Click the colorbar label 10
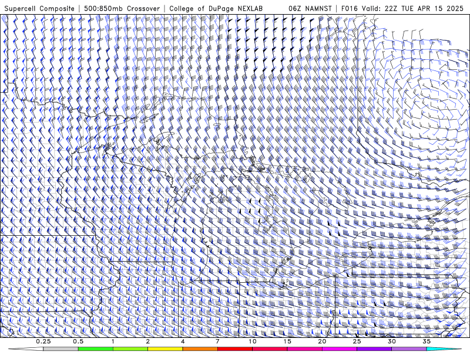Screen dimensions: 470x352 [253, 341]
